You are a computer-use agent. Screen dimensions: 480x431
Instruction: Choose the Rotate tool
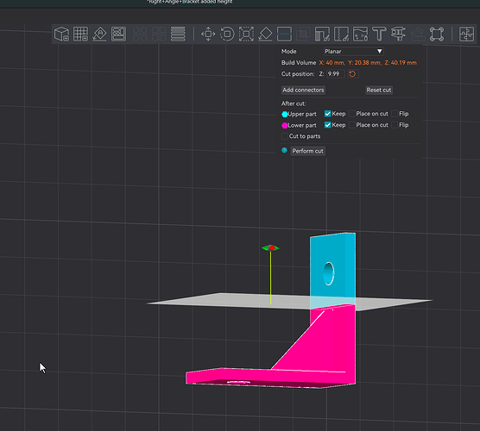click(227, 34)
